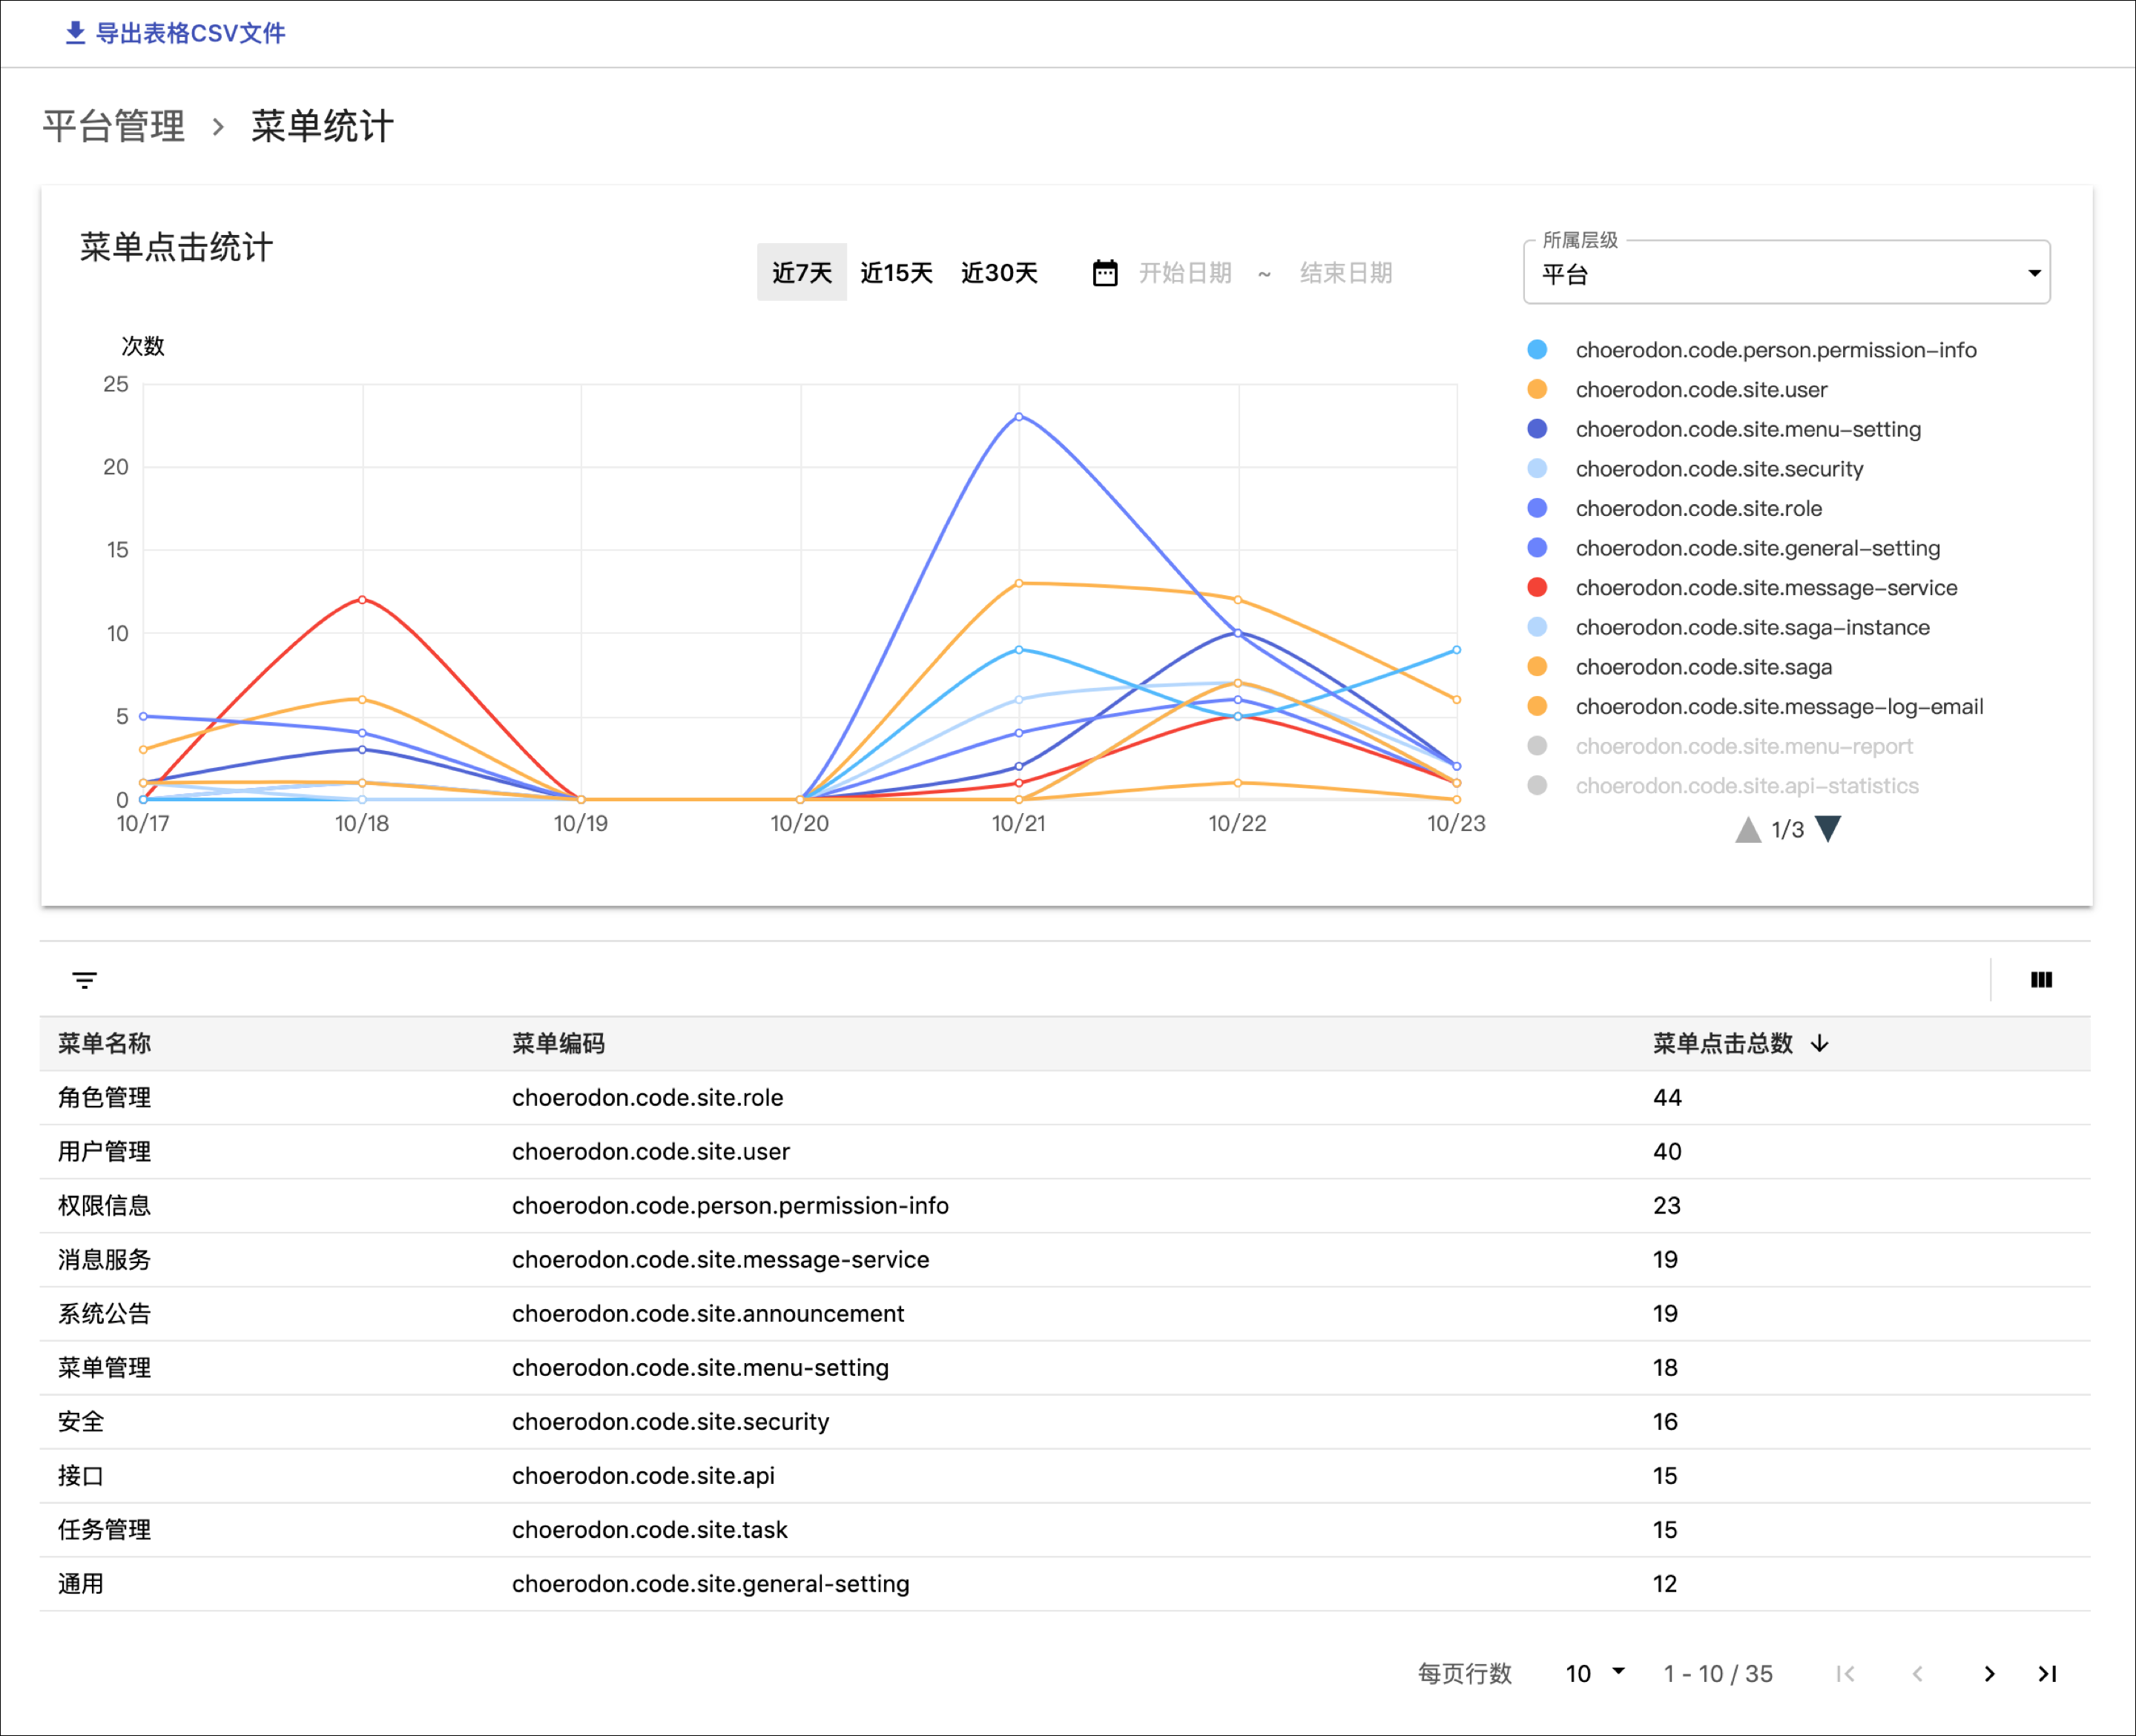Click the 结束日期 input field
Image resolution: width=2136 pixels, height=1736 pixels.
click(1345, 273)
